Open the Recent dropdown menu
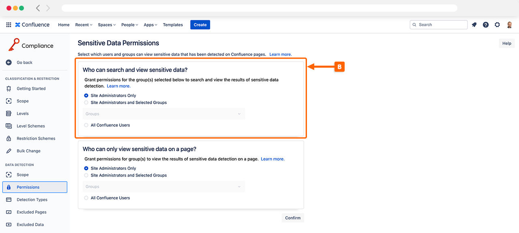 point(84,25)
